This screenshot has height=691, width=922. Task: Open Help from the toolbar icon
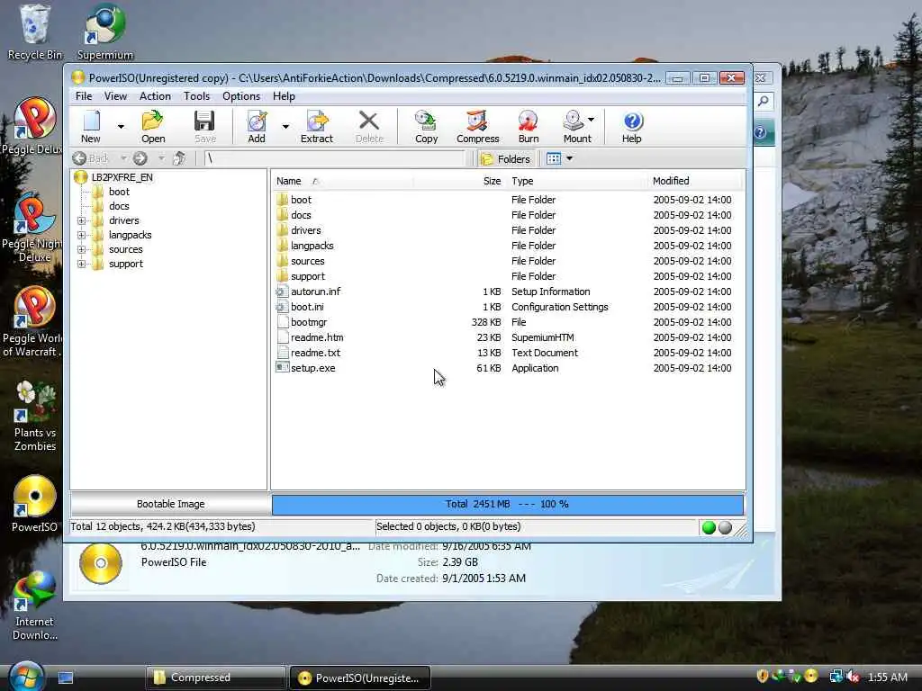tap(631, 126)
